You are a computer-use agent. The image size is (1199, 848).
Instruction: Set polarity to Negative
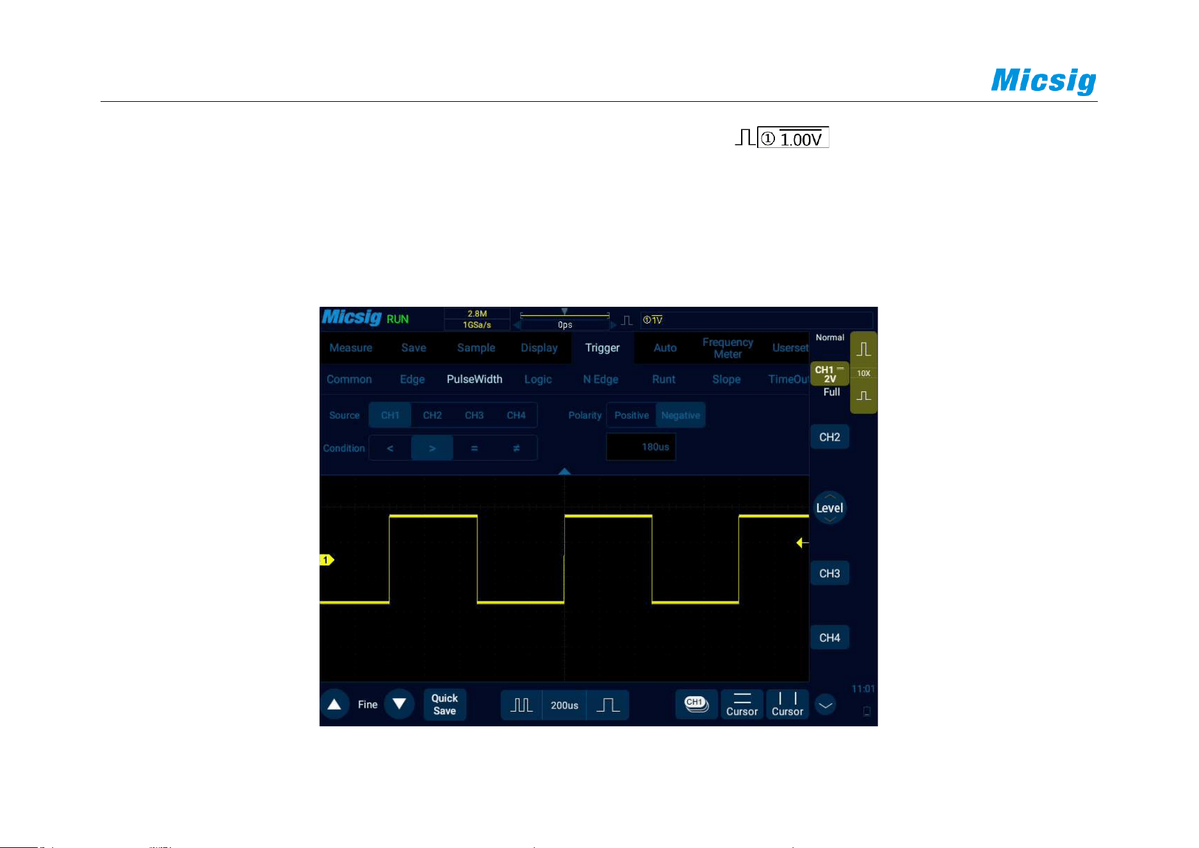click(x=680, y=415)
